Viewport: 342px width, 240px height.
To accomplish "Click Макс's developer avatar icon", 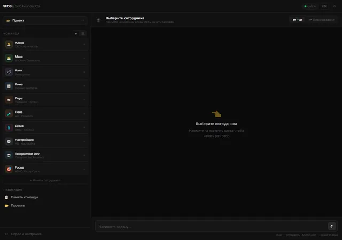I will [9, 58].
